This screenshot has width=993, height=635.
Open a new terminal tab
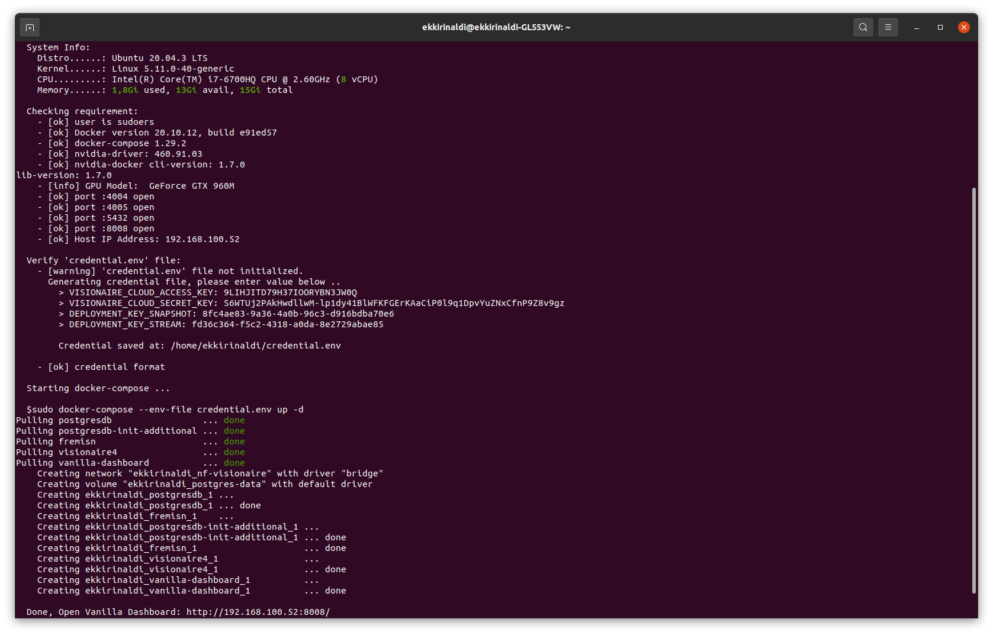point(30,27)
